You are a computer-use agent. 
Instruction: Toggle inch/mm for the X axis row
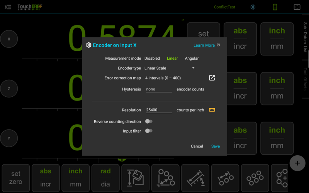tap(277, 39)
